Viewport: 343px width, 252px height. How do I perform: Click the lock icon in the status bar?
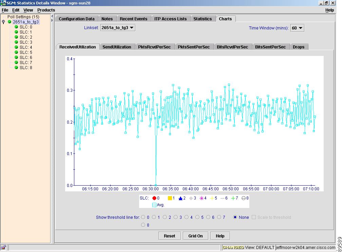pos(3,248)
